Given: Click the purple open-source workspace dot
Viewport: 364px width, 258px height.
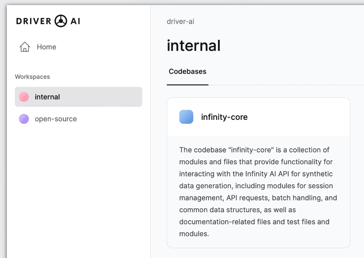Looking at the screenshot, I should [x=24, y=119].
